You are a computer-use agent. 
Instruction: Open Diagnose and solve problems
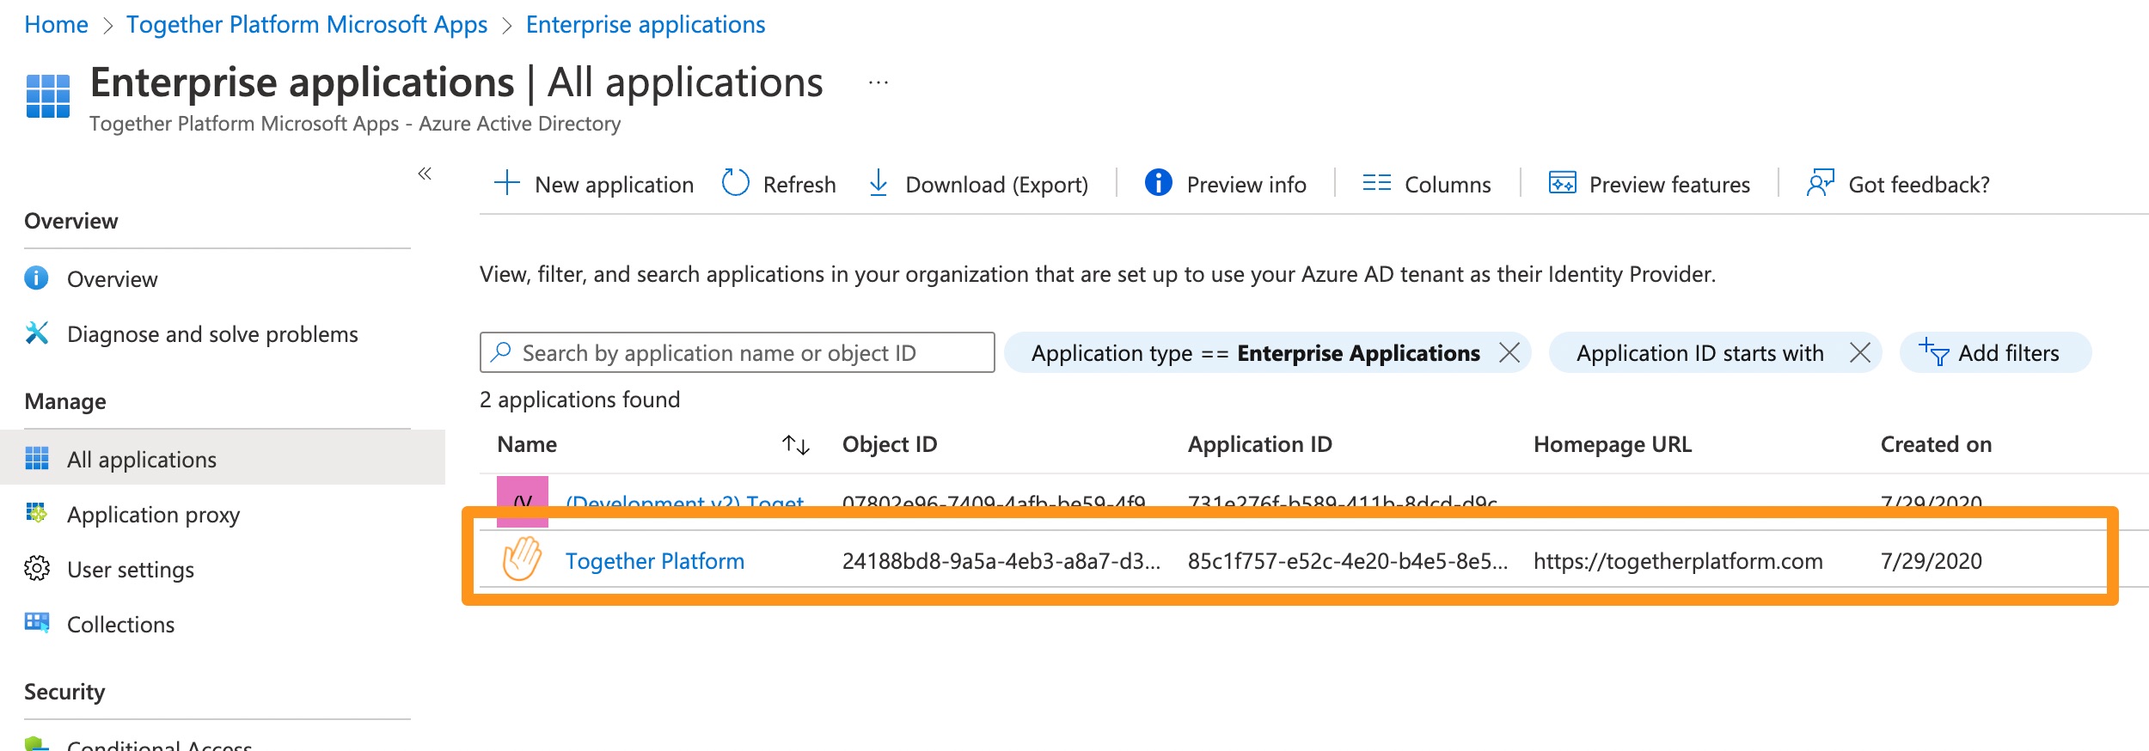click(x=212, y=333)
